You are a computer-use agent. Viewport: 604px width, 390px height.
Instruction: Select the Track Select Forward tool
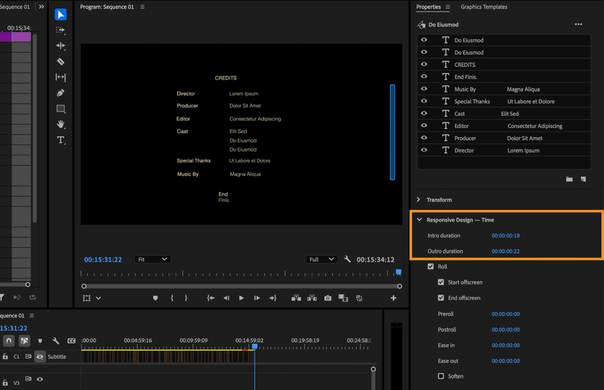(x=60, y=30)
